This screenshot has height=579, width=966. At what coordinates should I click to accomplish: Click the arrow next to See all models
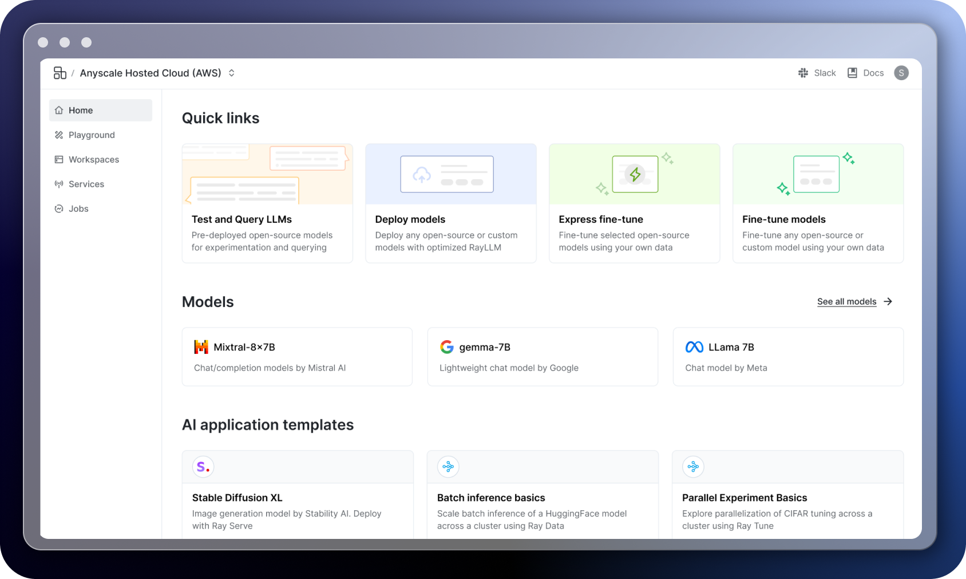point(888,301)
